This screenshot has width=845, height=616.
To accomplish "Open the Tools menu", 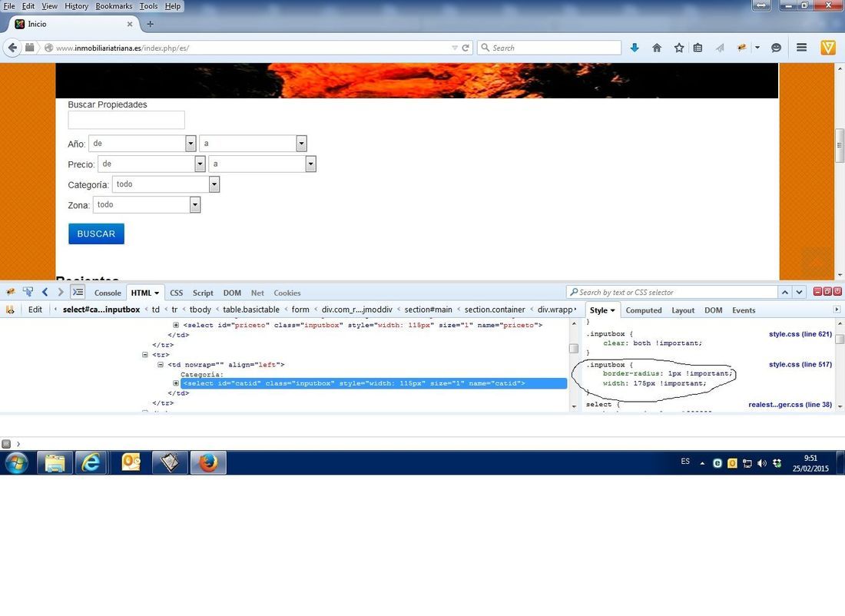I will 149,6.
